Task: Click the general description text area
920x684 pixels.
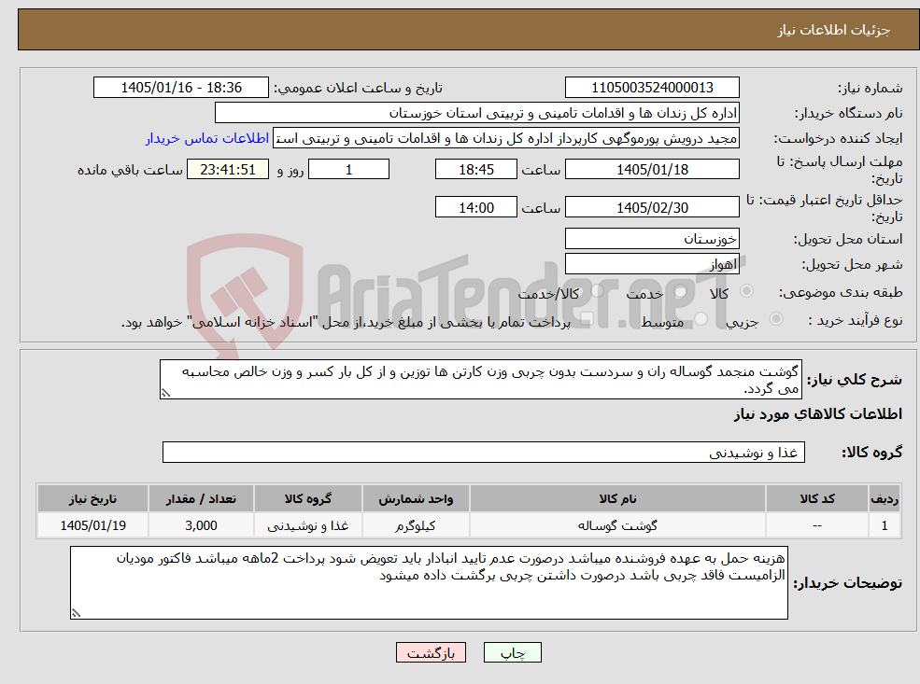Action: (x=480, y=380)
